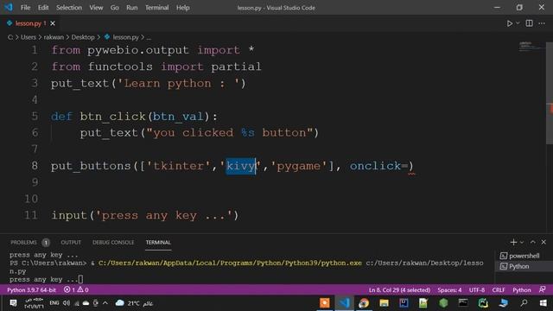Open the feedback icon in status bar
Image resolution: width=553 pixels, height=311 pixels.
click(x=543, y=290)
